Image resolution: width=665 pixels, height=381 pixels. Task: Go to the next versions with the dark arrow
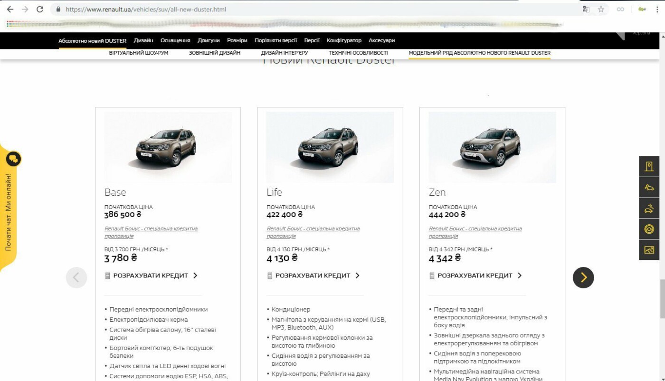(x=583, y=277)
